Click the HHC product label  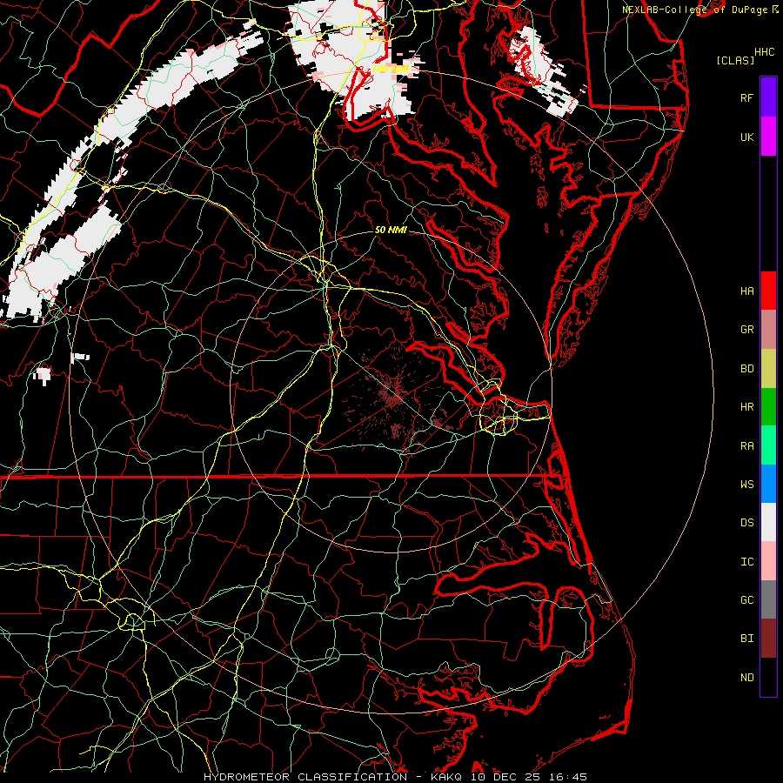click(x=765, y=52)
